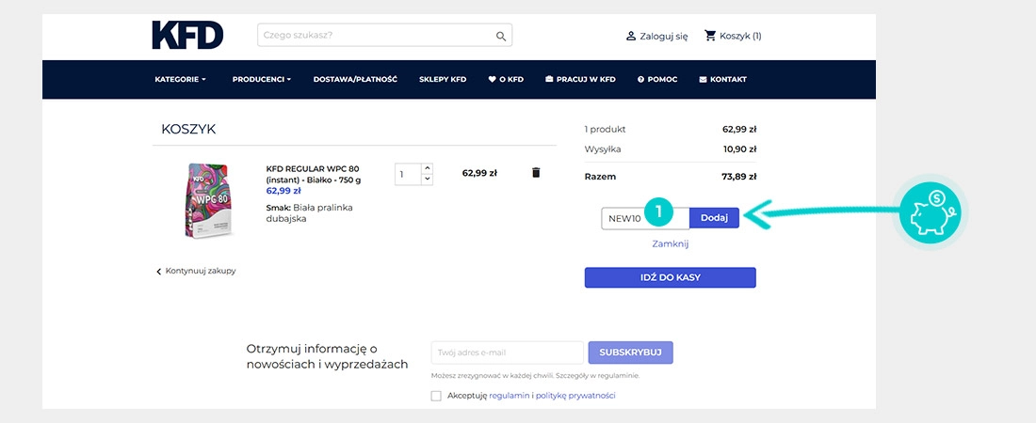
Task: Focus newsletter email address field
Action: click(508, 352)
